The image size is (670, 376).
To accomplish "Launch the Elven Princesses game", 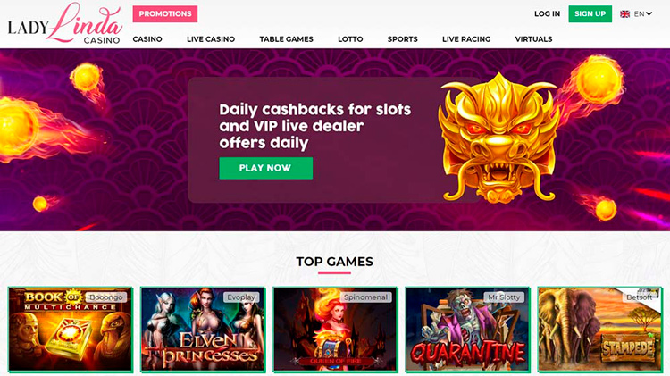I will point(203,329).
